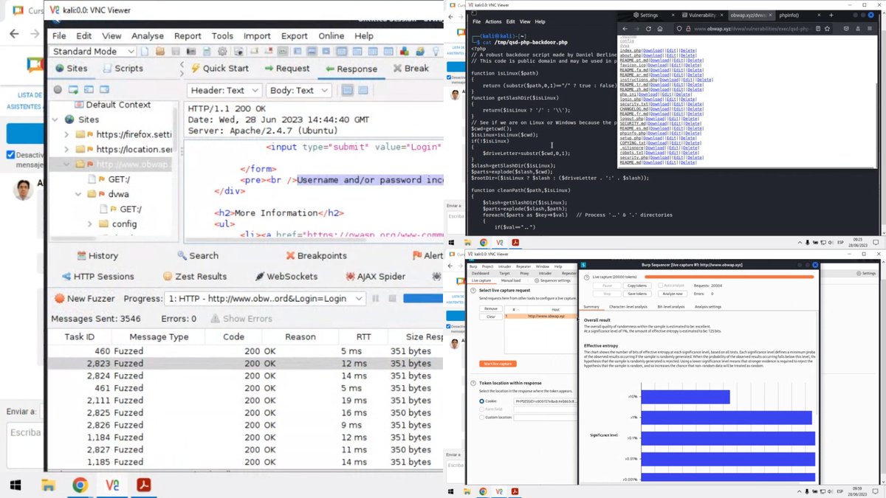The width and height of the screenshot is (886, 498).
Task: Click the Firefox back arrow icon
Action: (625, 29)
